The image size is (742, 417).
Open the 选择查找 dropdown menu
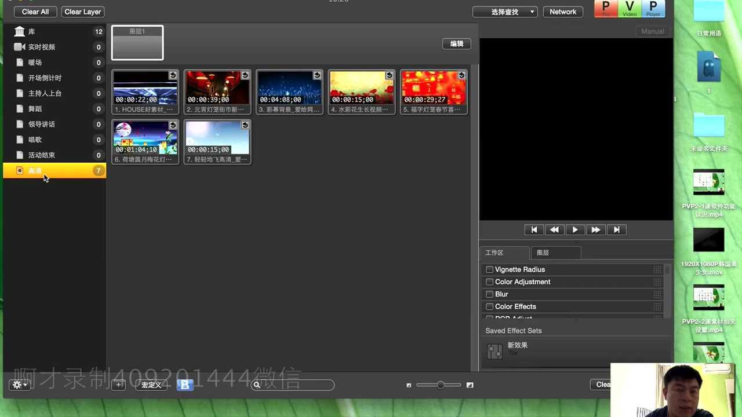(505, 12)
